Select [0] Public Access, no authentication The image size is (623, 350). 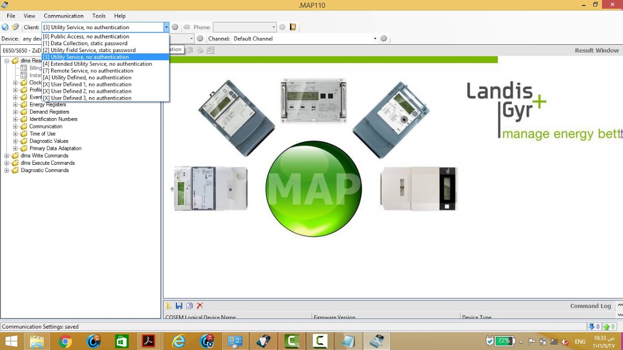point(105,36)
